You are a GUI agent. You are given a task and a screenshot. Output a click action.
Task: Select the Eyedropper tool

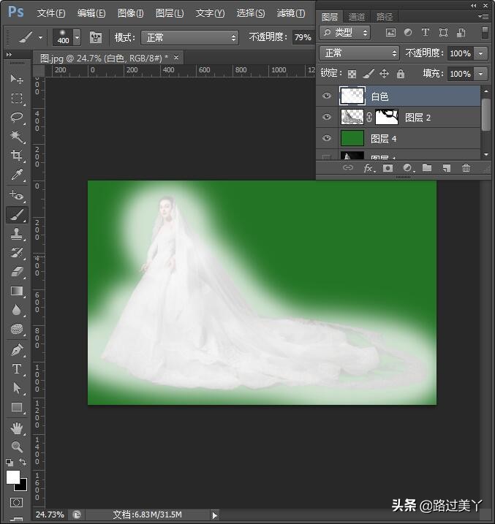coord(16,175)
